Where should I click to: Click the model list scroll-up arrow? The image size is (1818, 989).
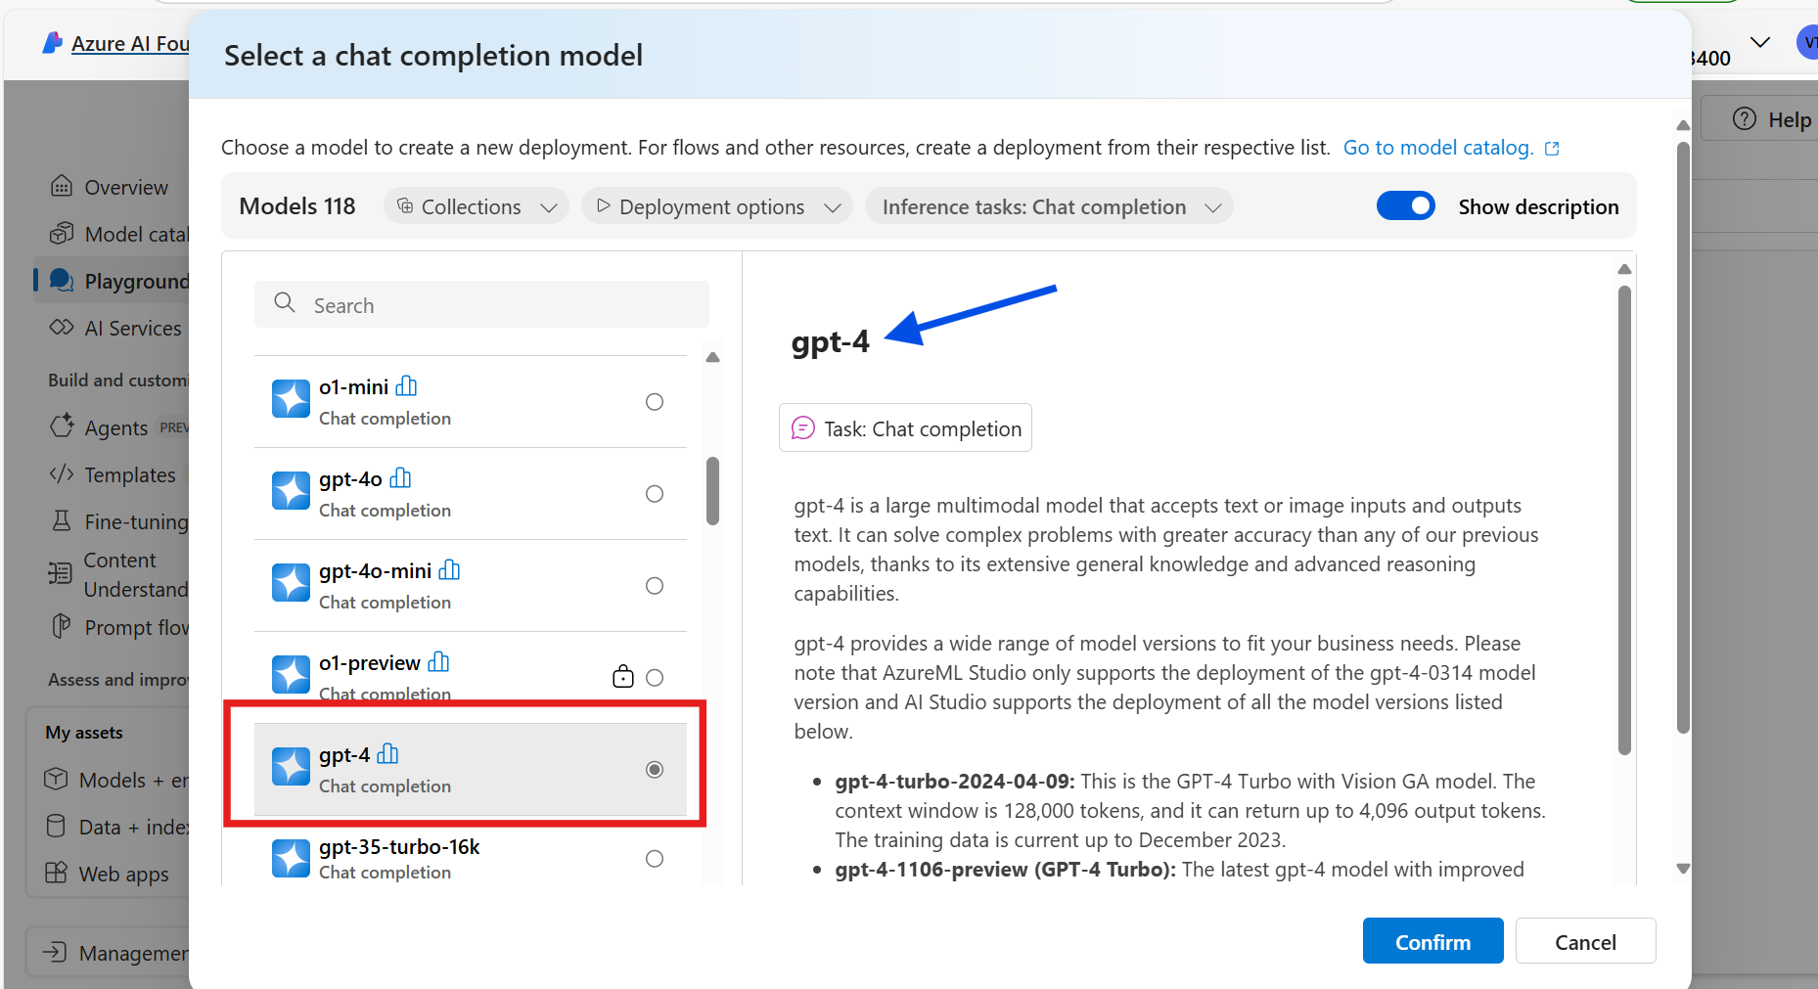(x=712, y=357)
